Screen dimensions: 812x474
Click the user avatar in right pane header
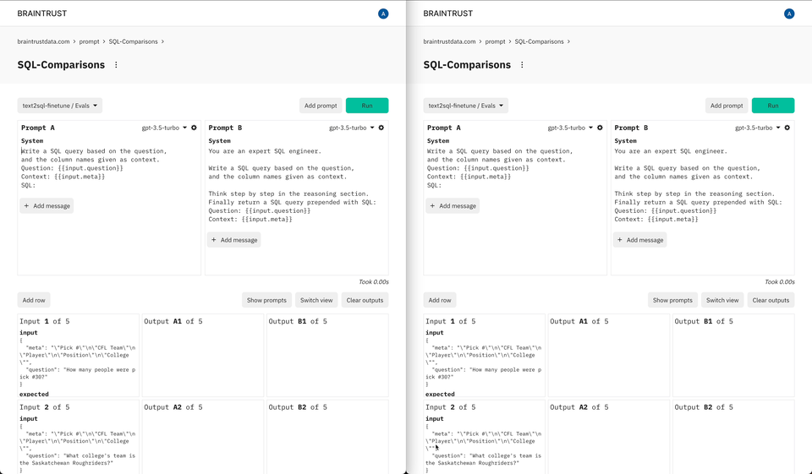tap(789, 14)
